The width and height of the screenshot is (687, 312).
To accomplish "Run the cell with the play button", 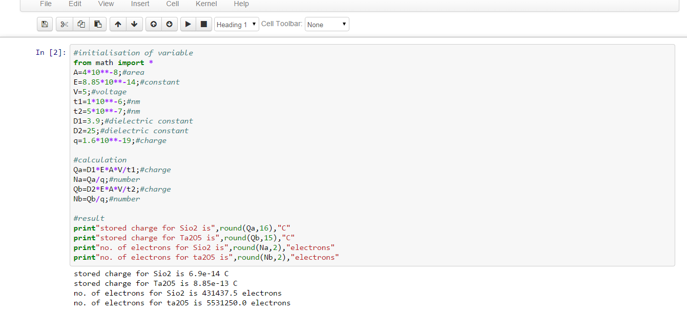I will [x=188, y=24].
